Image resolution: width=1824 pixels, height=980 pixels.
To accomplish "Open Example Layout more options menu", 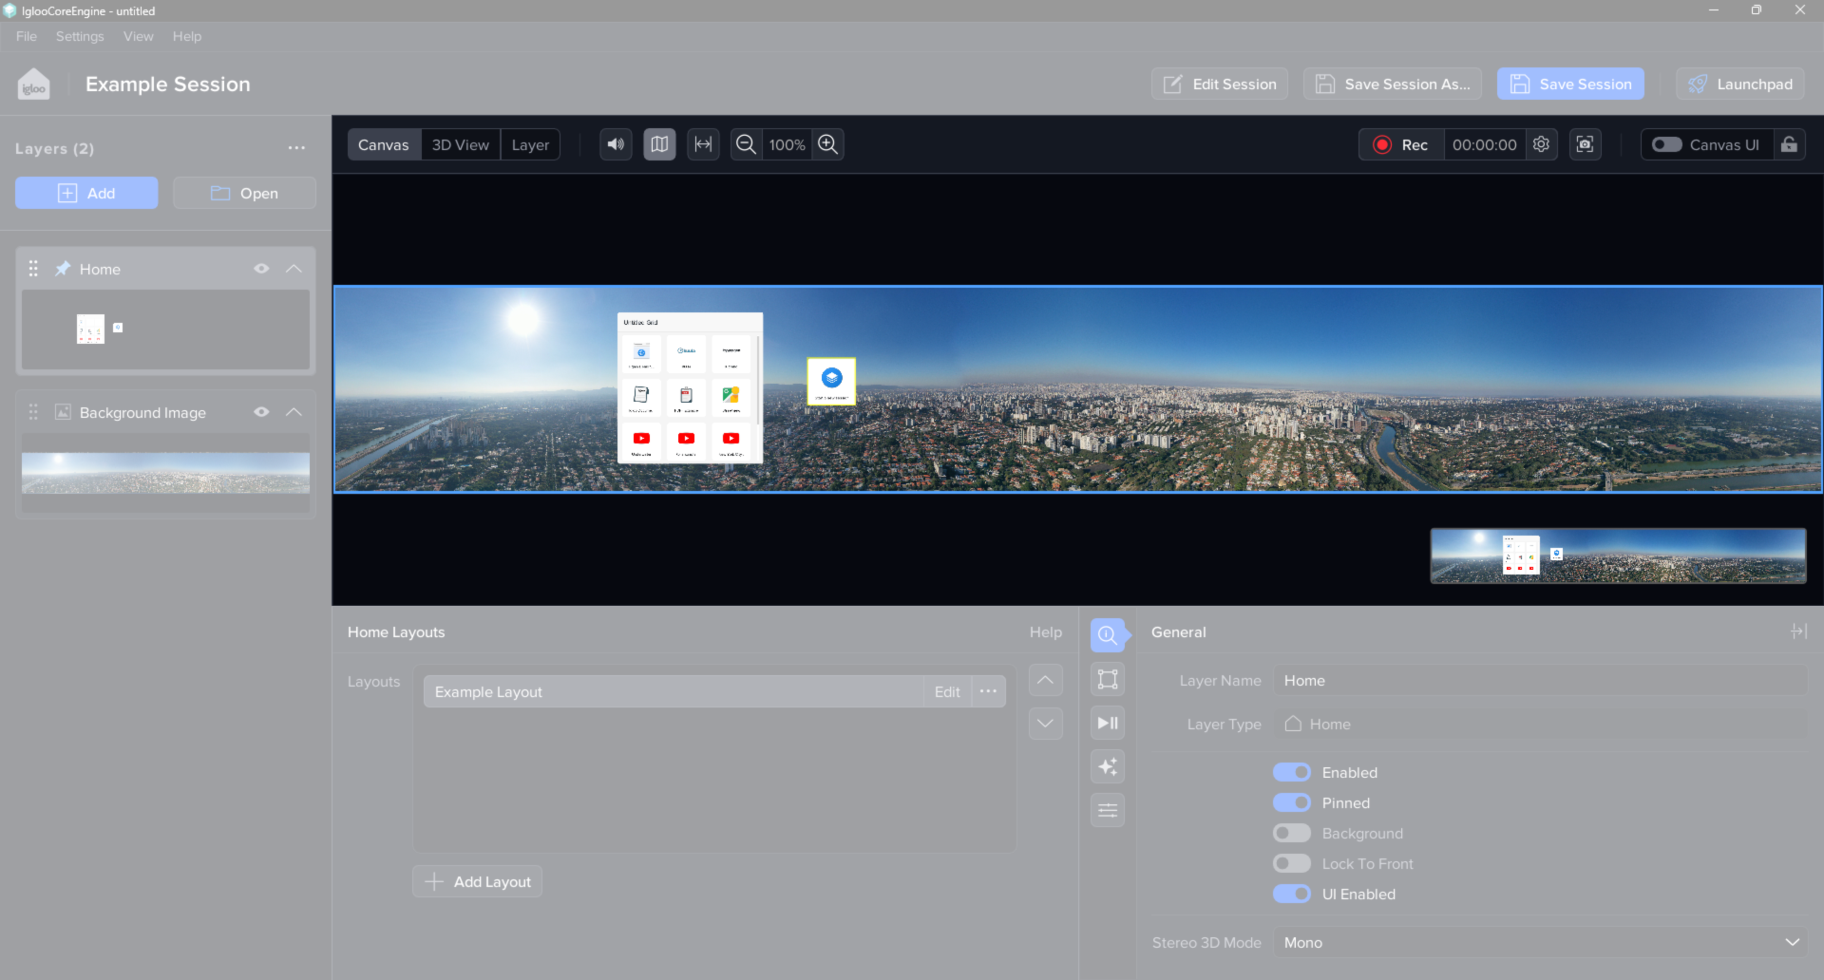I will (988, 691).
